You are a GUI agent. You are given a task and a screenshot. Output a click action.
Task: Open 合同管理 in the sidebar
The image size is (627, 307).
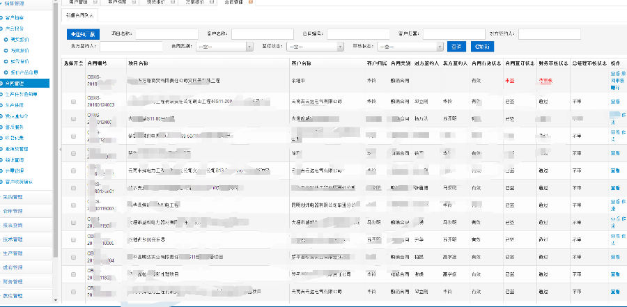click(x=25, y=83)
